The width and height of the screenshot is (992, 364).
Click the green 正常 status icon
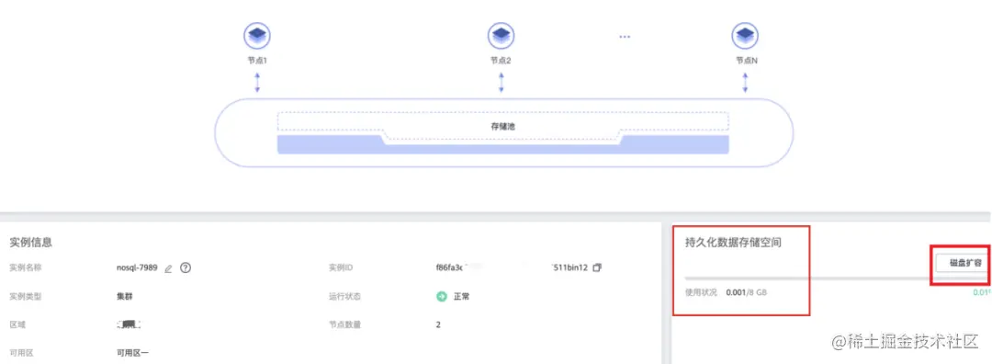click(442, 296)
